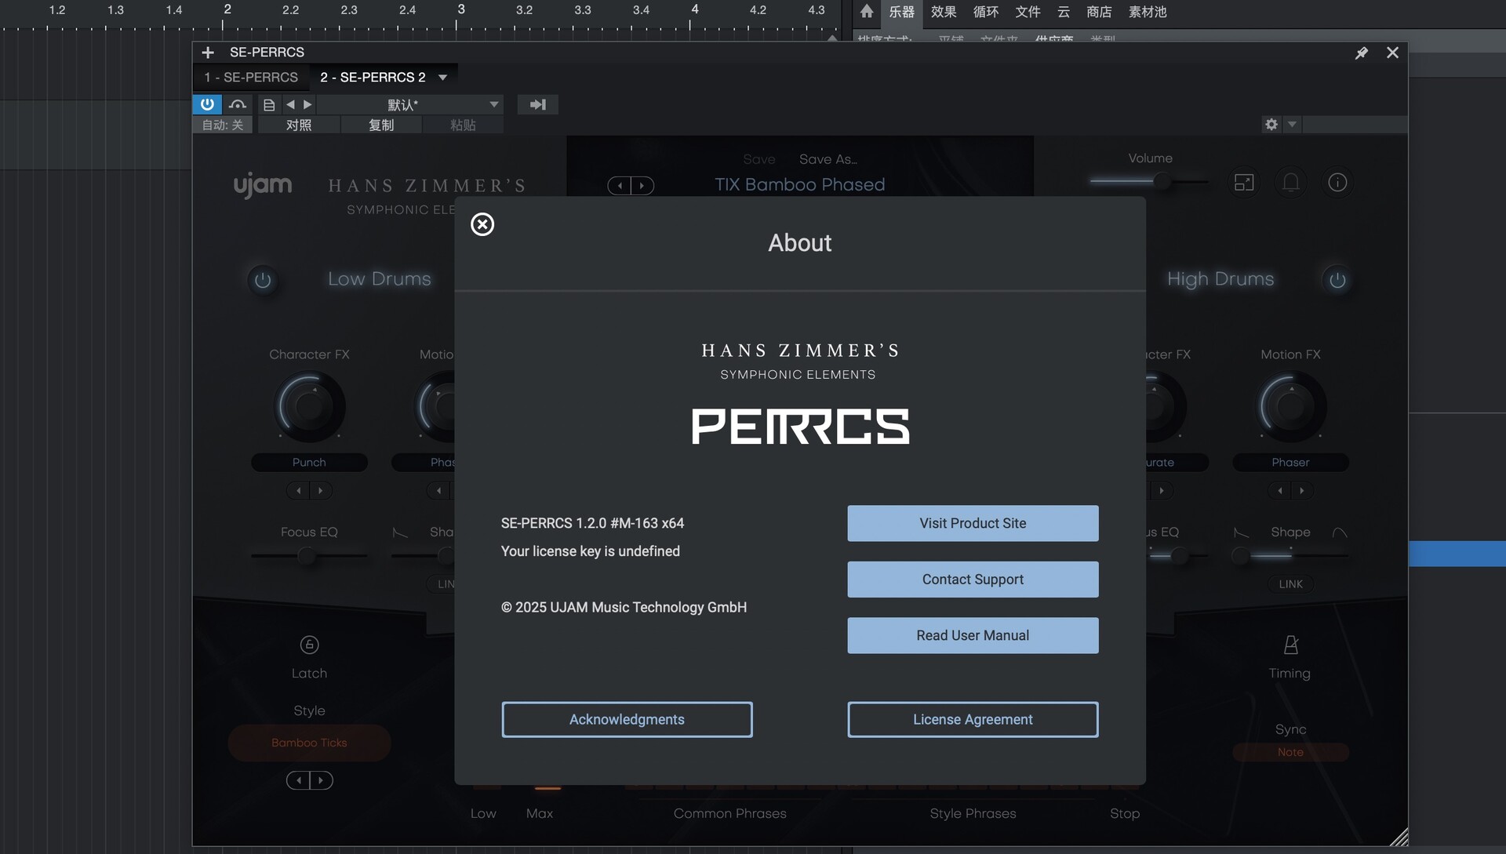The image size is (1506, 854).
Task: Go to previous host preset arrow
Action: [x=290, y=104]
